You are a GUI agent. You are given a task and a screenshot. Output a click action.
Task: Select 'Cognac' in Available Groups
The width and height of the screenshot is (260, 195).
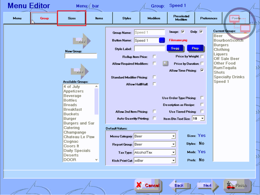(79, 141)
